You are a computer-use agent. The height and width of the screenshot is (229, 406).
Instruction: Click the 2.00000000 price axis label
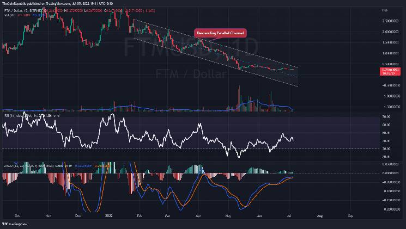tap(390, 32)
